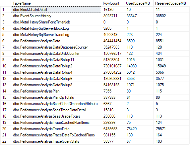Click RowCount value 464441454
The height and width of the screenshot is (145, 190).
pos(112,41)
